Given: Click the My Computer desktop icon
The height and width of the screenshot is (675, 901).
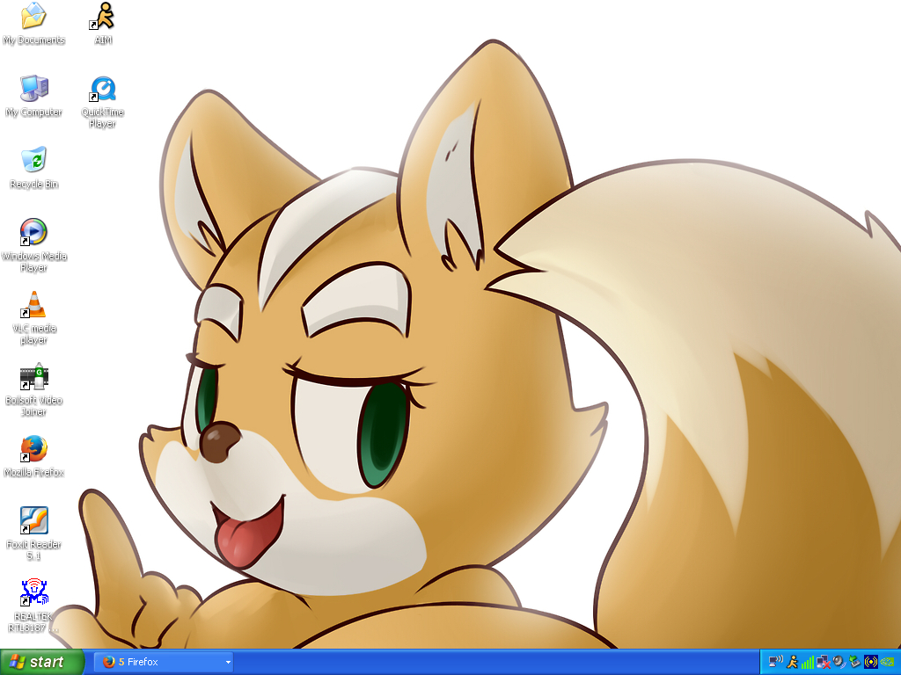Looking at the screenshot, I should click(x=33, y=89).
